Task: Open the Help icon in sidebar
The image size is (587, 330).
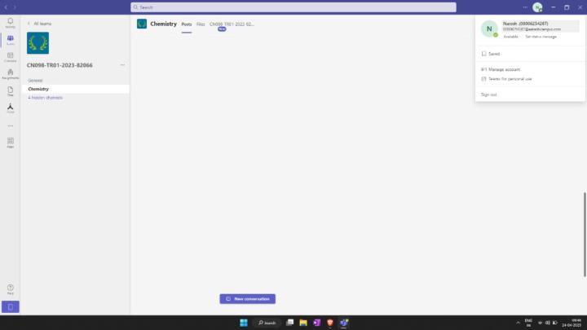Action: 10,289
